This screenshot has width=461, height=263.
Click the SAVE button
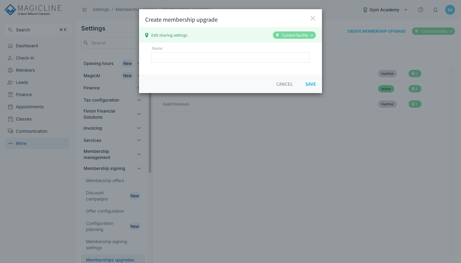pos(311,84)
